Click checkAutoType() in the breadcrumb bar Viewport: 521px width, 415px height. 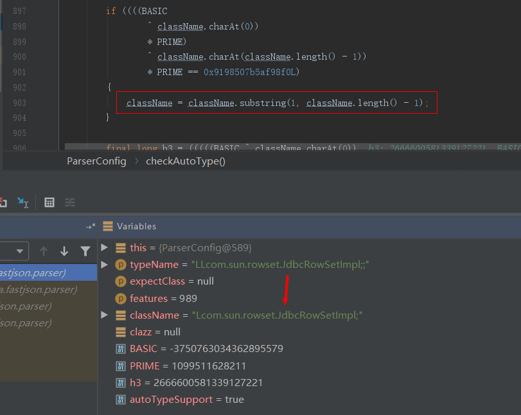pyautogui.click(x=186, y=161)
